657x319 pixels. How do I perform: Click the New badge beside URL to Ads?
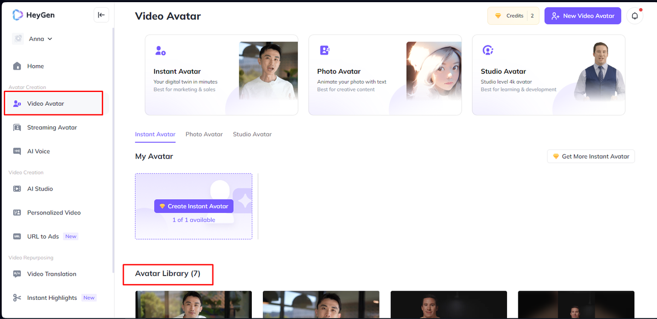tap(71, 236)
